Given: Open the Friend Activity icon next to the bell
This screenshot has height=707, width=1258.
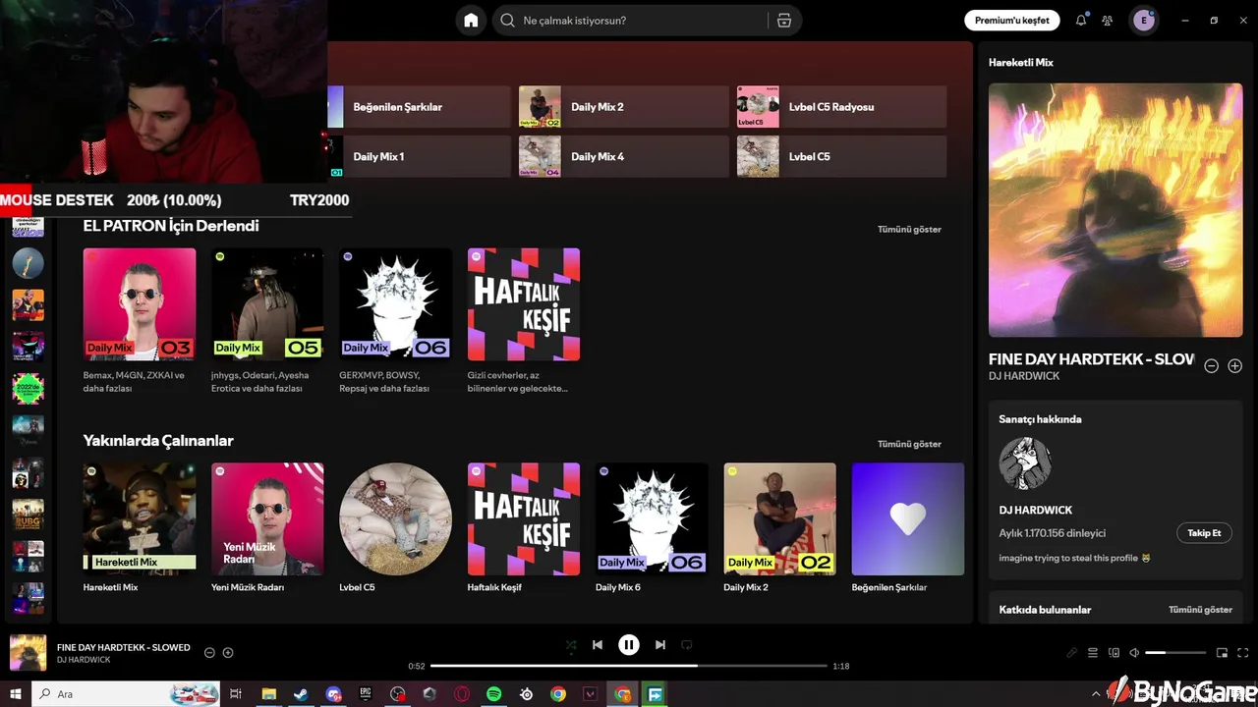Looking at the screenshot, I should point(1108,21).
